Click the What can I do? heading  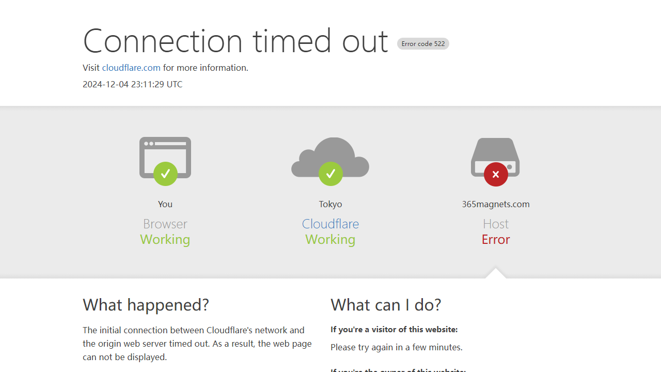coord(386,305)
